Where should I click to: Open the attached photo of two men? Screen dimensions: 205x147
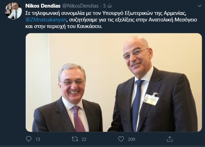(x=114, y=83)
